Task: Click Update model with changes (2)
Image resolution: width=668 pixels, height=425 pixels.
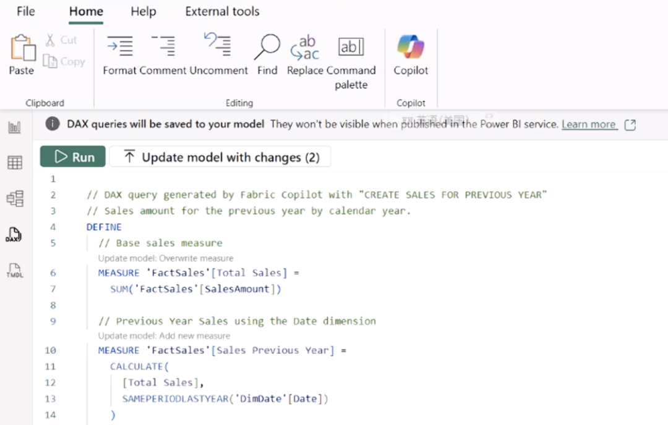Action: (x=220, y=157)
